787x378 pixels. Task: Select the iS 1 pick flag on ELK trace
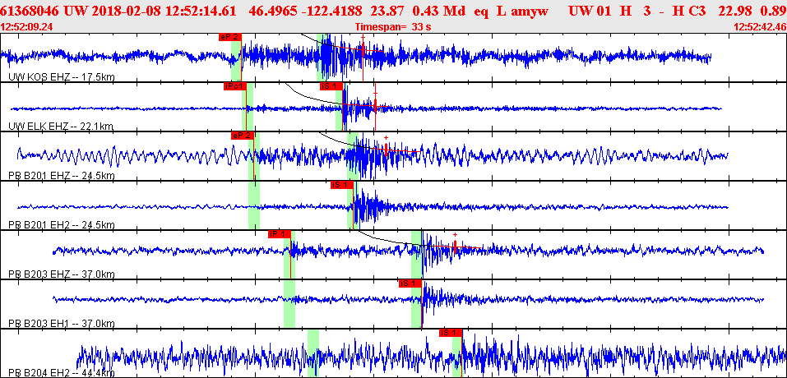point(331,86)
